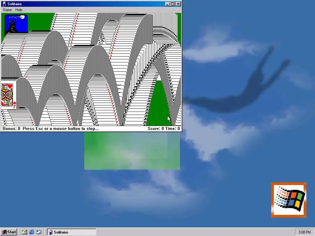Launch Internet Explorer from quick launch
Image resolution: width=315 pixels, height=236 pixels.
pyautogui.click(x=32, y=232)
